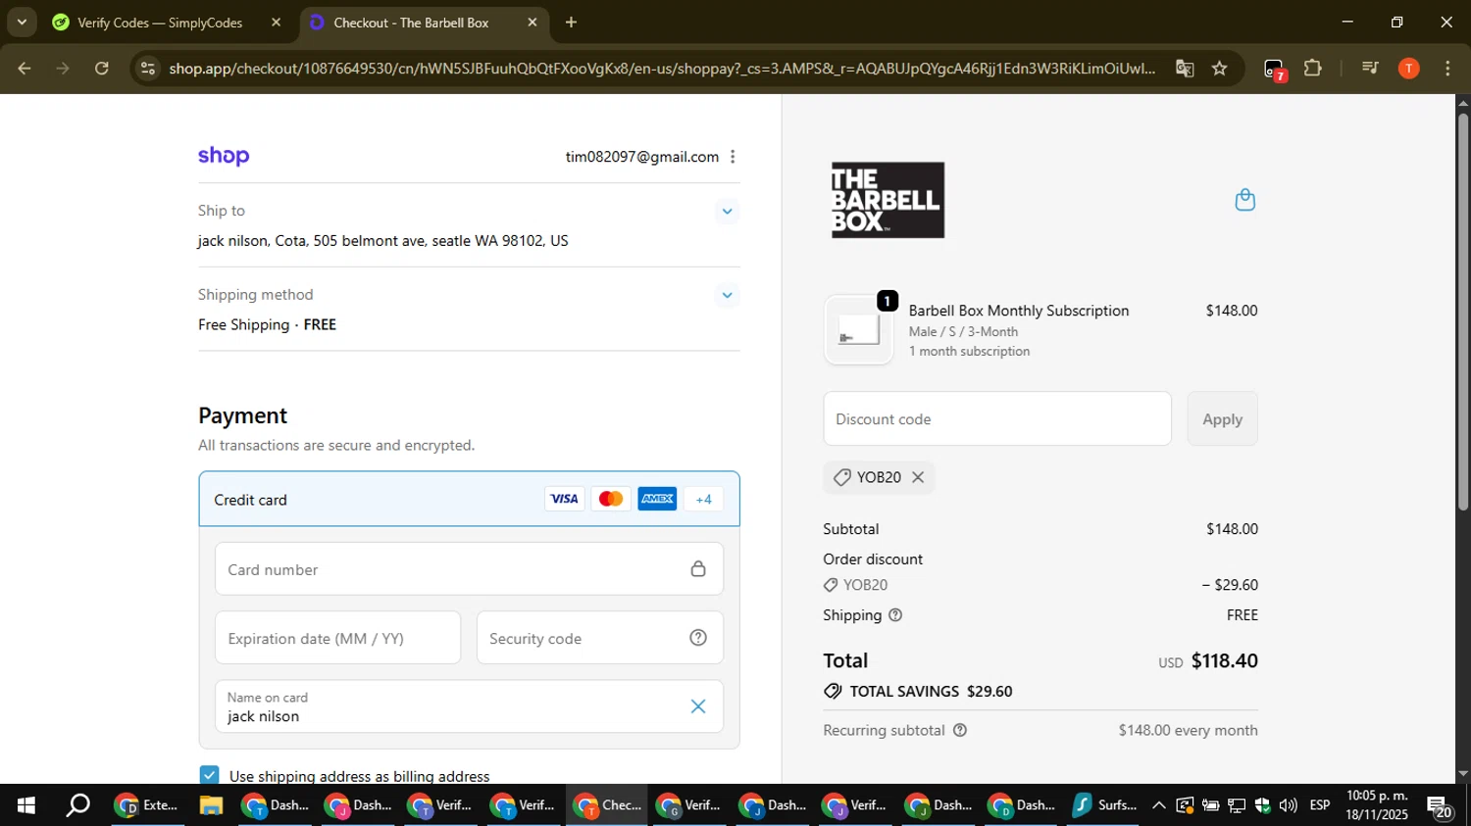Focus the Expiration date field
Image resolution: width=1471 pixels, height=826 pixels.
coord(337,638)
